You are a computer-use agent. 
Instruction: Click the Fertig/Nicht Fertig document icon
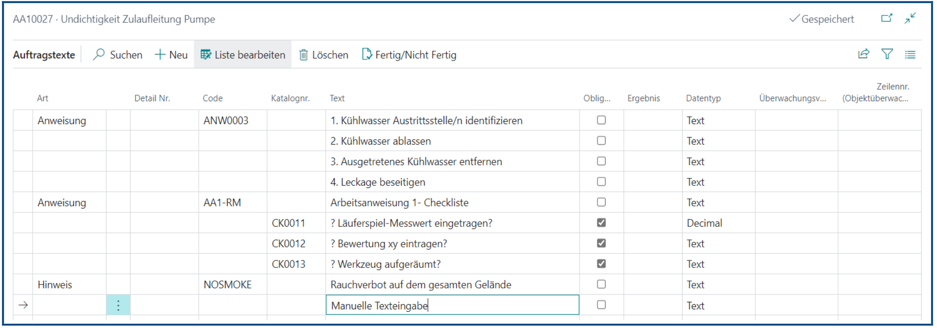[x=367, y=55]
